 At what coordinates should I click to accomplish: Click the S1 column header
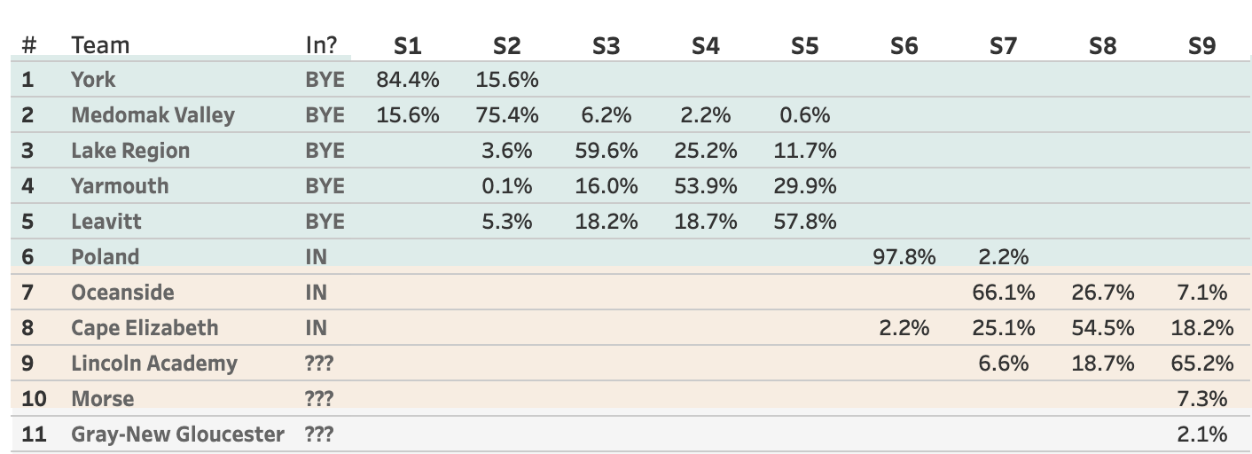(x=407, y=45)
